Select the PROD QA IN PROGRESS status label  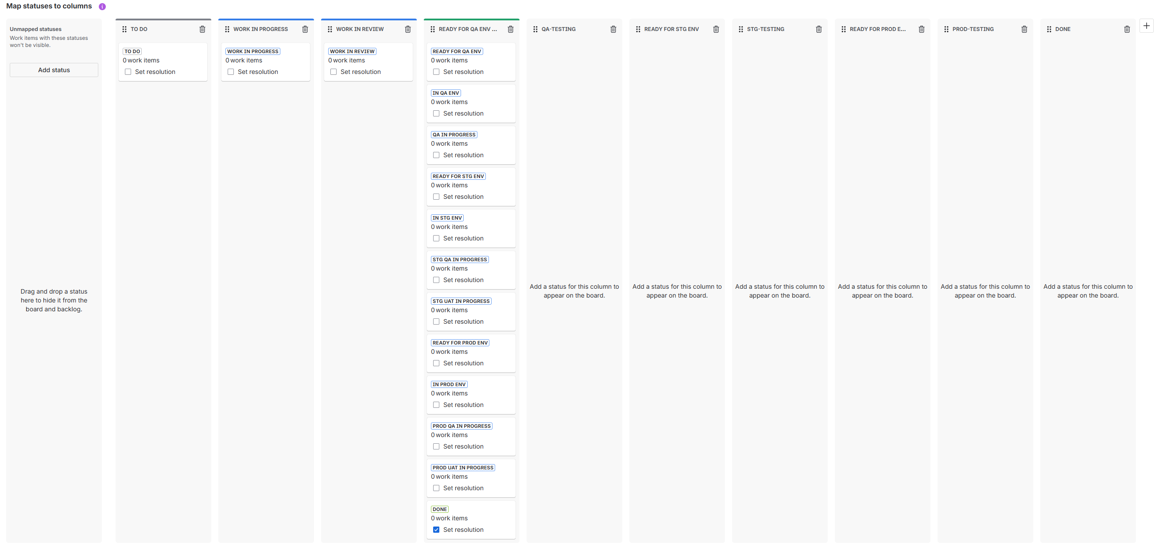coord(461,426)
